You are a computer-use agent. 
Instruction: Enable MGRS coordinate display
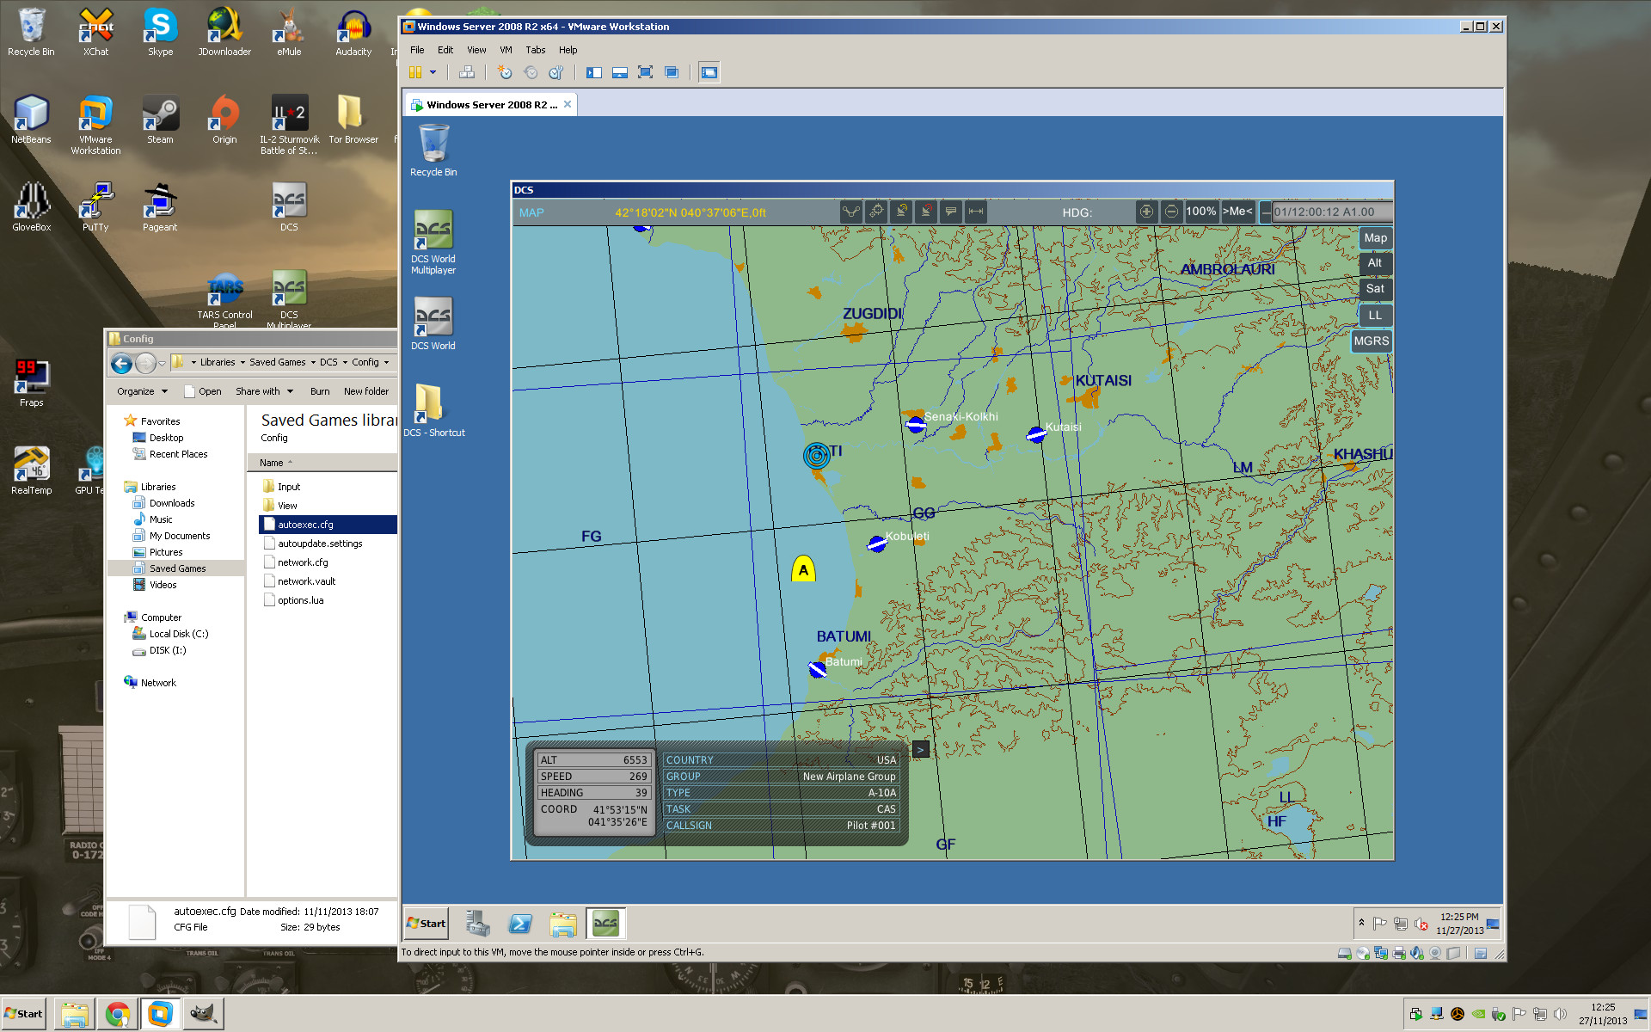(x=1372, y=341)
